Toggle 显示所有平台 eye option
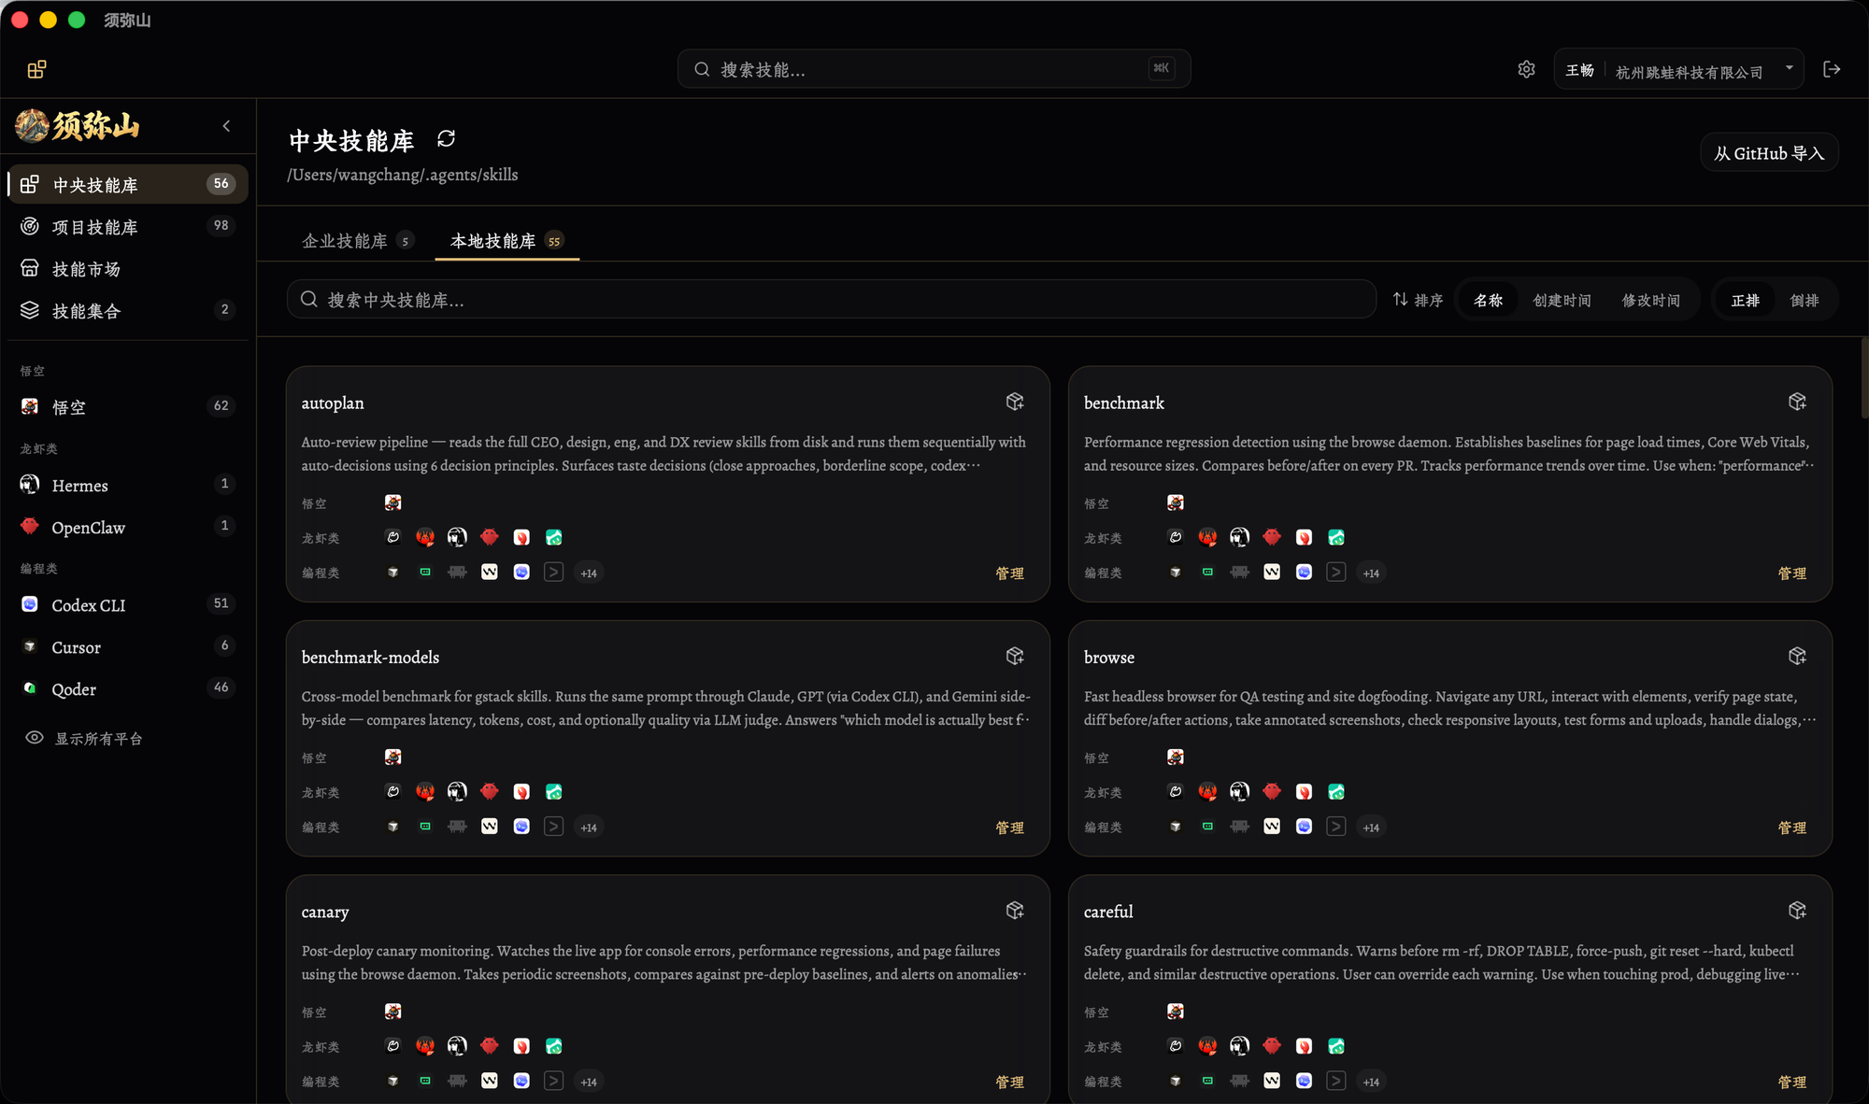Viewport: 1869px width, 1104px height. click(x=85, y=738)
